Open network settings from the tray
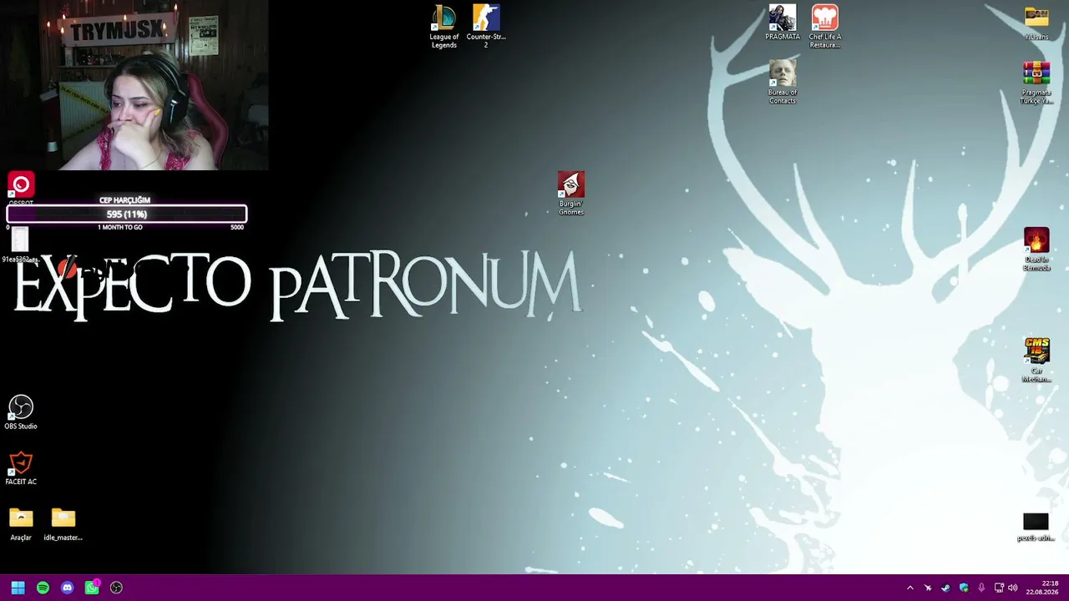The image size is (1069, 601). click(999, 588)
